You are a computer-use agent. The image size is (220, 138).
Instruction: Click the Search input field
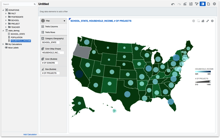19,4
